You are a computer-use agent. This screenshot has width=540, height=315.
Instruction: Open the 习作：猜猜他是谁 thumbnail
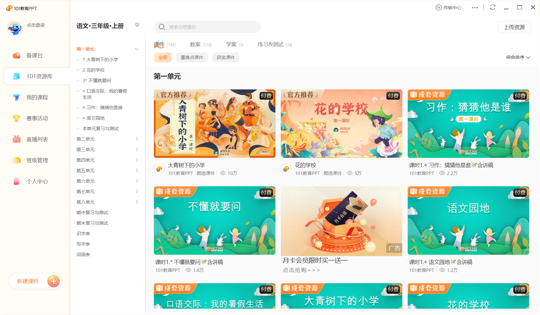click(x=468, y=124)
